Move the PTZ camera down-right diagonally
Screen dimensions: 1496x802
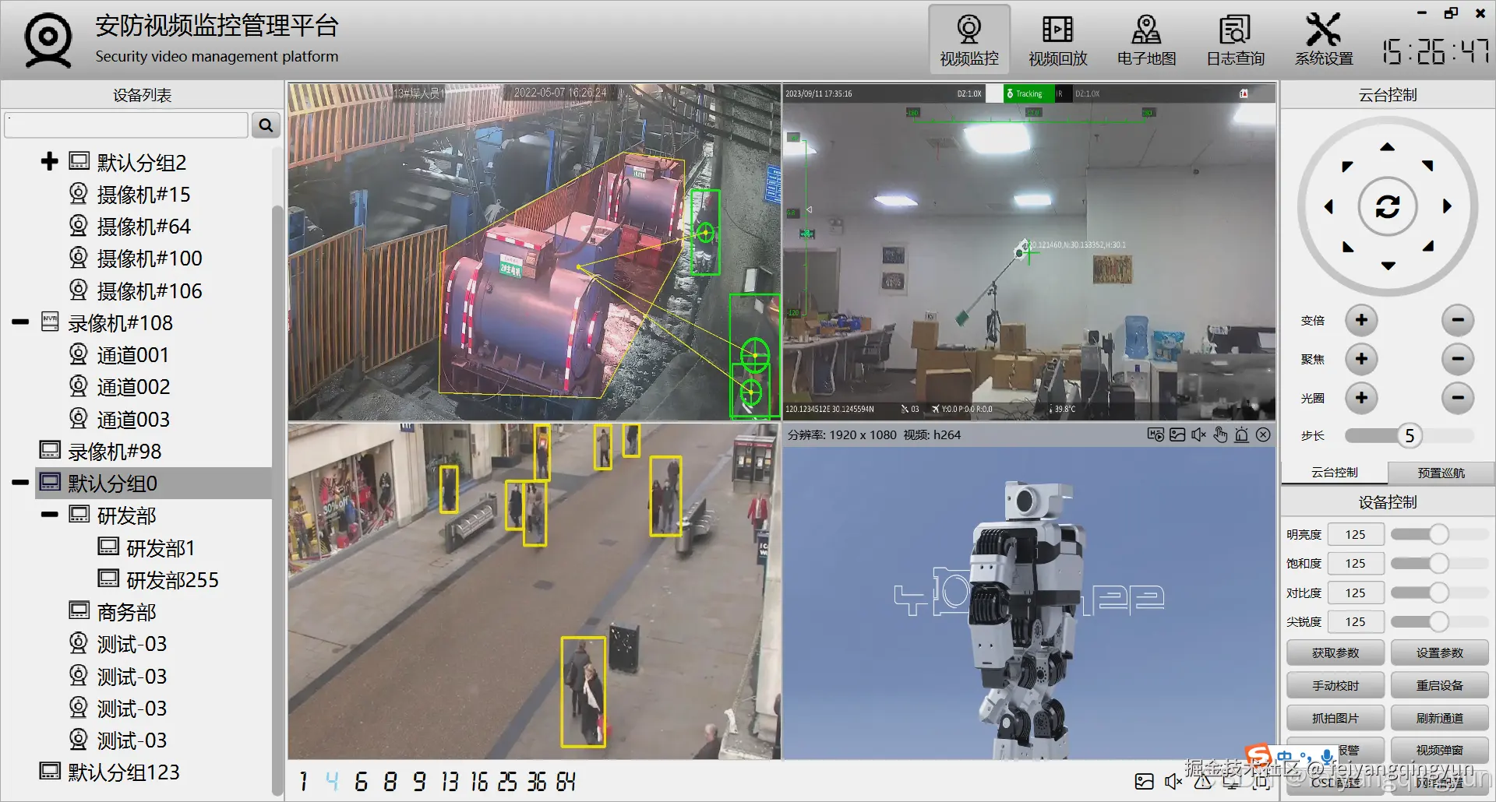pos(1428,246)
